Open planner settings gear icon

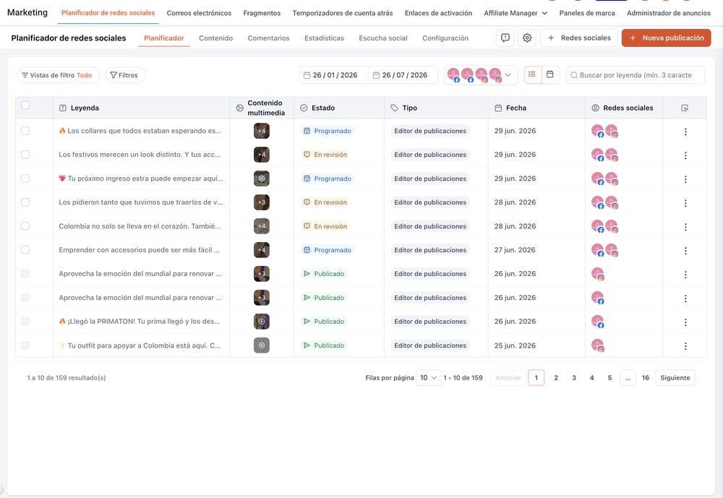(527, 38)
